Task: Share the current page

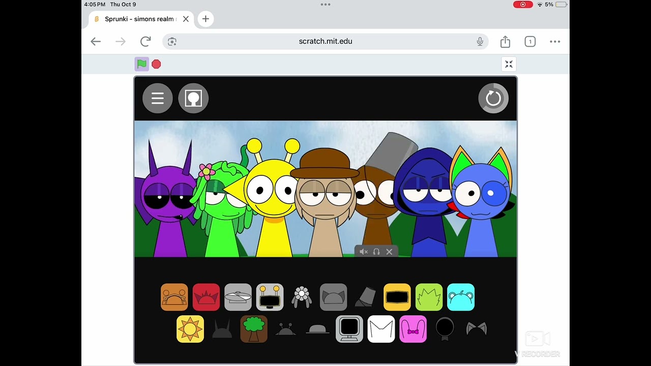Action: coord(505,42)
